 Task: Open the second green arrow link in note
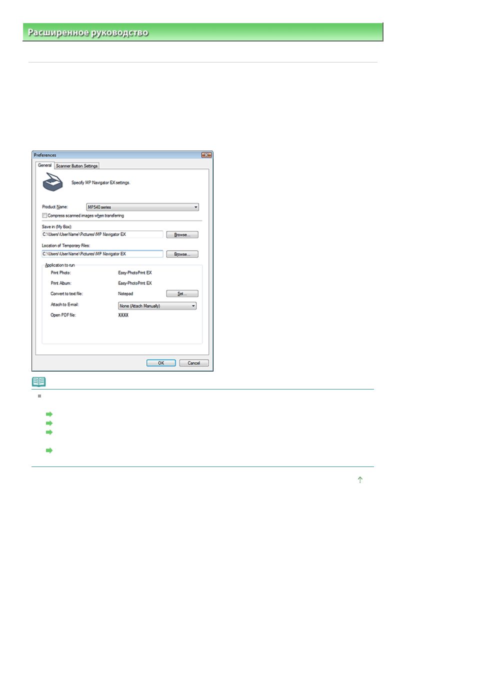coord(49,423)
